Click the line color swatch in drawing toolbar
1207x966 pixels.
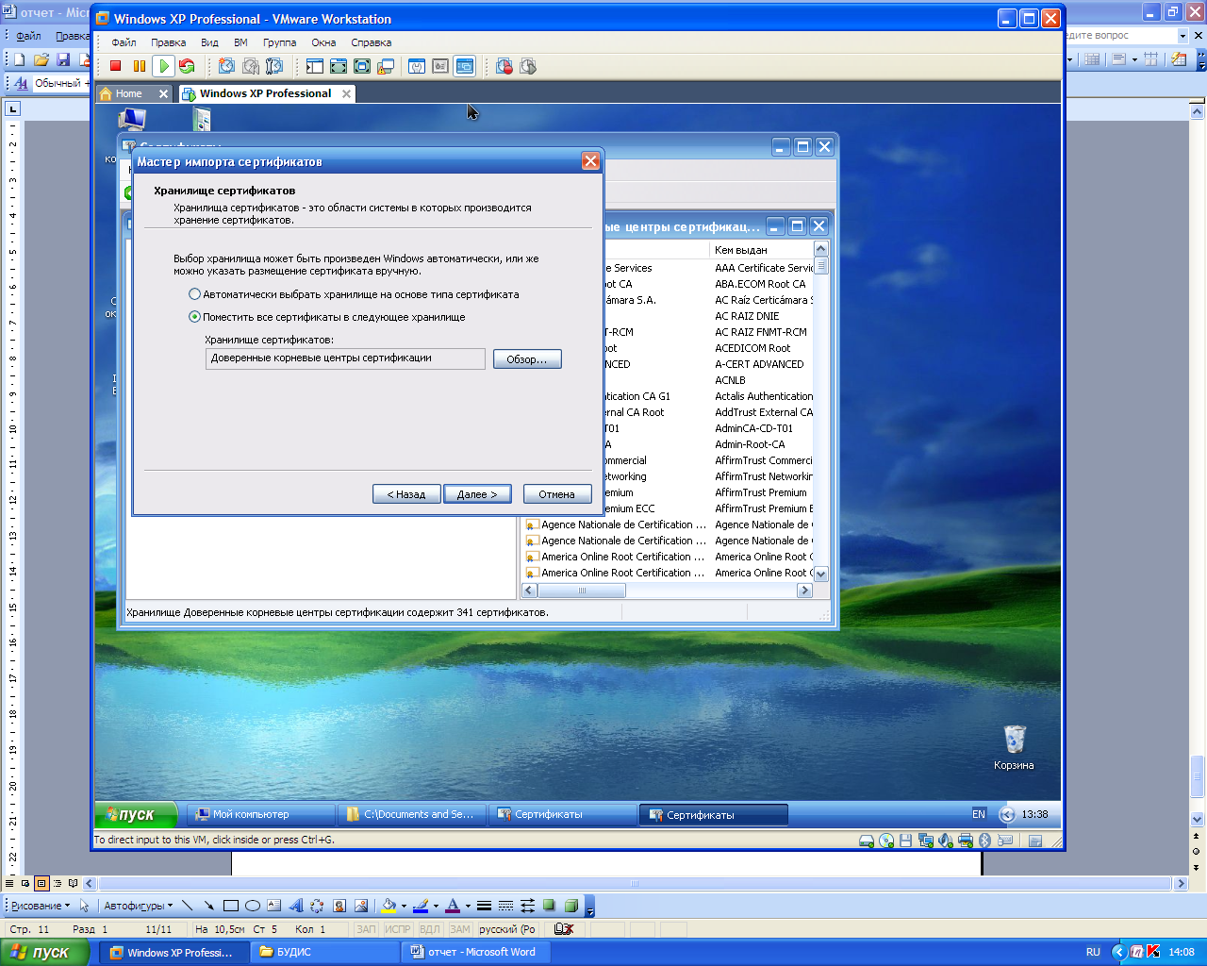pos(421,906)
